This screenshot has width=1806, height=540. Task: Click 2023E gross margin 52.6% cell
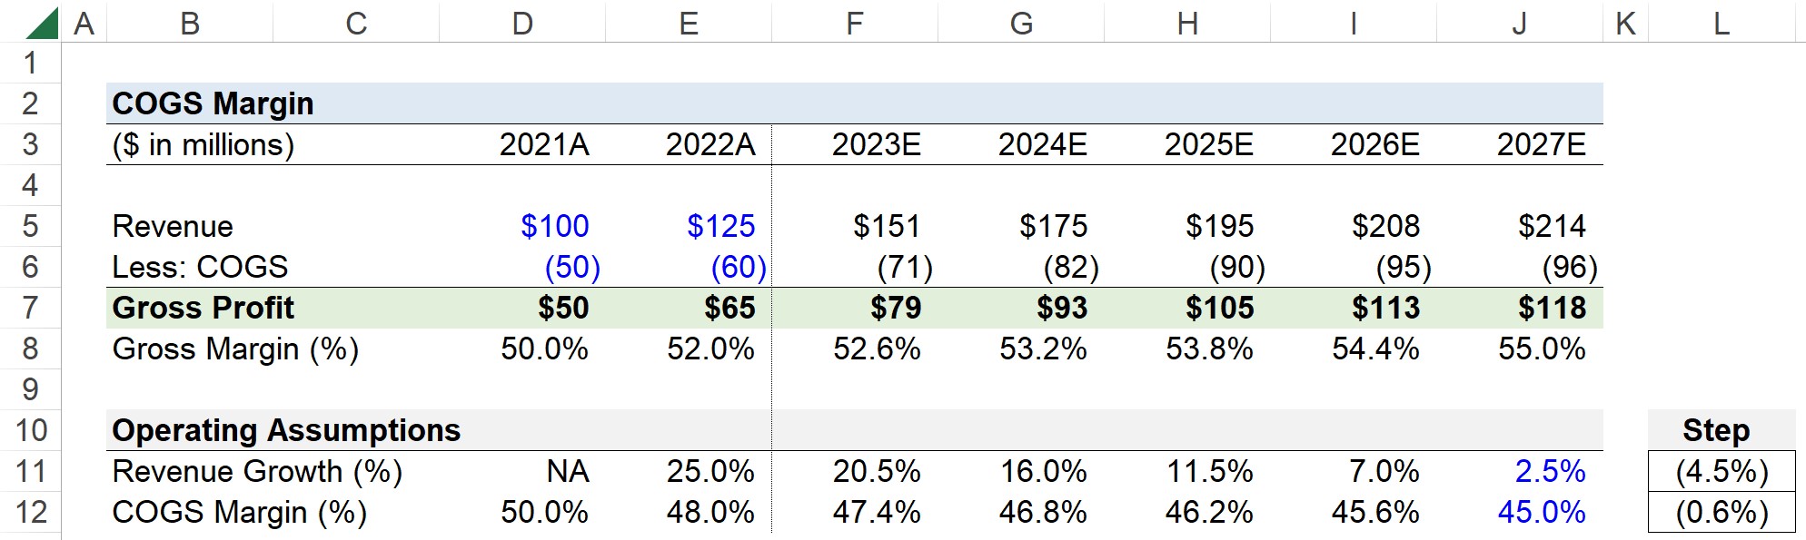click(x=855, y=349)
